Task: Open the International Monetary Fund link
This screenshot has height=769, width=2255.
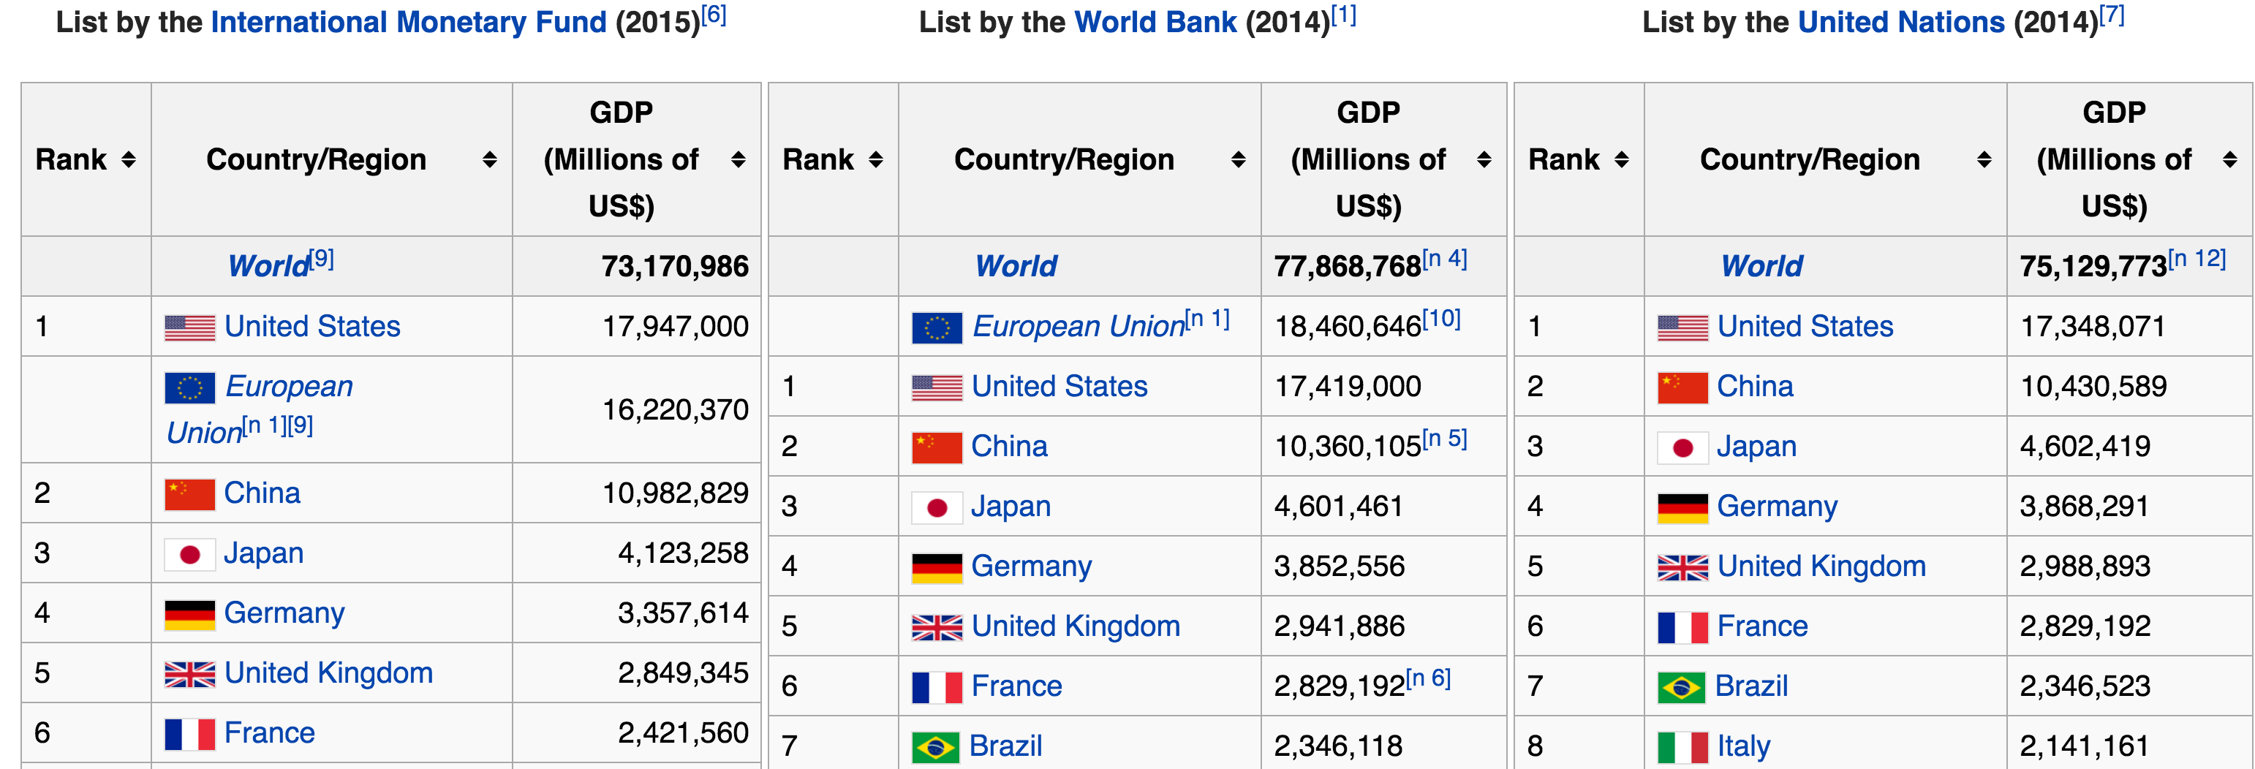Action: coord(408,23)
